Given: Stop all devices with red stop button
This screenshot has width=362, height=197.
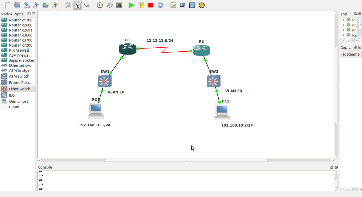Looking at the screenshot, I should [x=151, y=5].
